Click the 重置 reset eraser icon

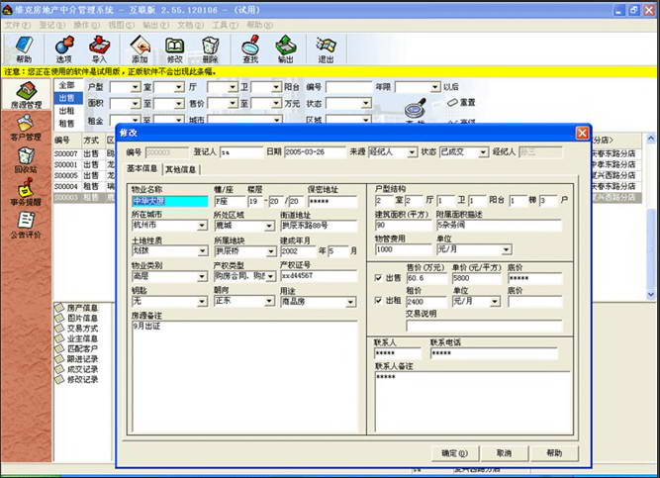tap(460, 102)
